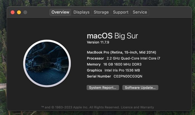This screenshot has height=115, width=195.
Task: Switch to the Support tab
Action: 121,12
